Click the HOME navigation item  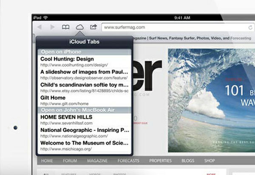(x=47, y=161)
